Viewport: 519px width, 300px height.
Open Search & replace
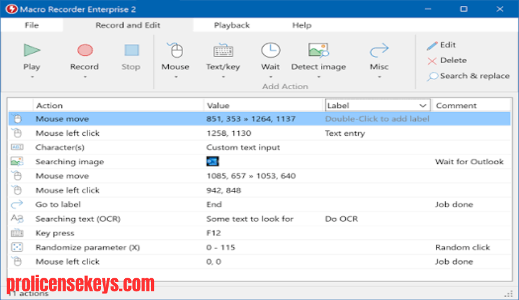click(468, 76)
